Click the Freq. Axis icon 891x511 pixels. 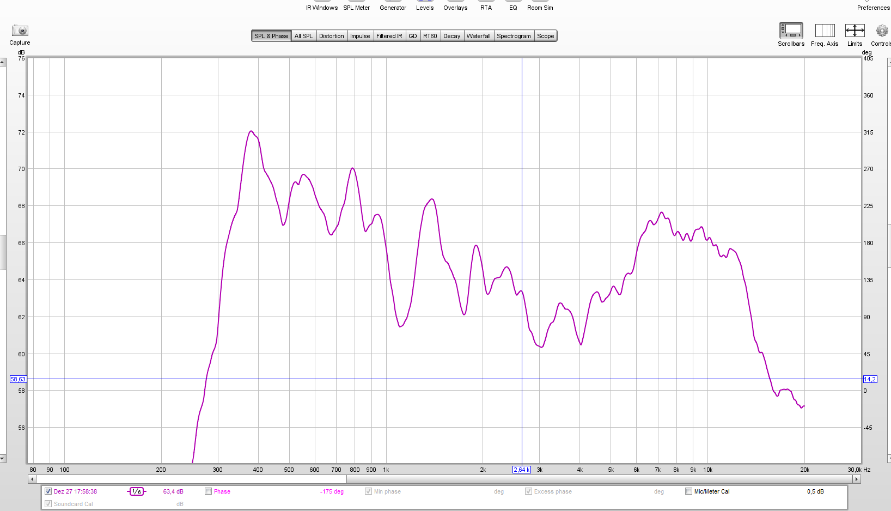tap(825, 31)
